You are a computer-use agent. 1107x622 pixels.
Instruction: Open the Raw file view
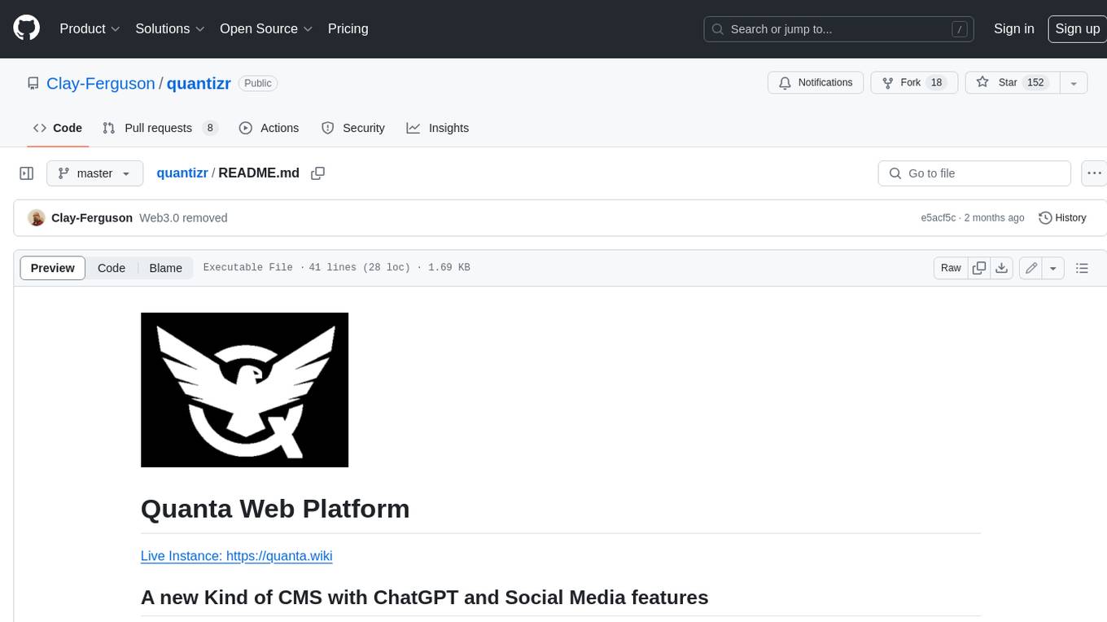pos(951,268)
